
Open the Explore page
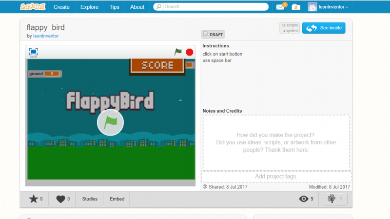pos(89,7)
